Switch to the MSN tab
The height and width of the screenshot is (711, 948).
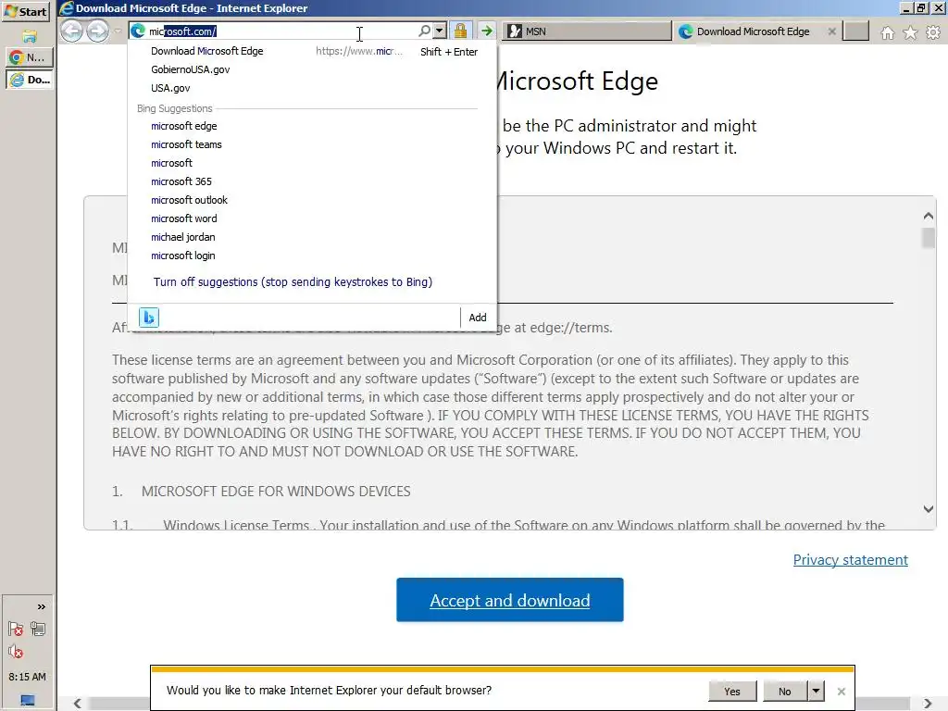point(586,31)
